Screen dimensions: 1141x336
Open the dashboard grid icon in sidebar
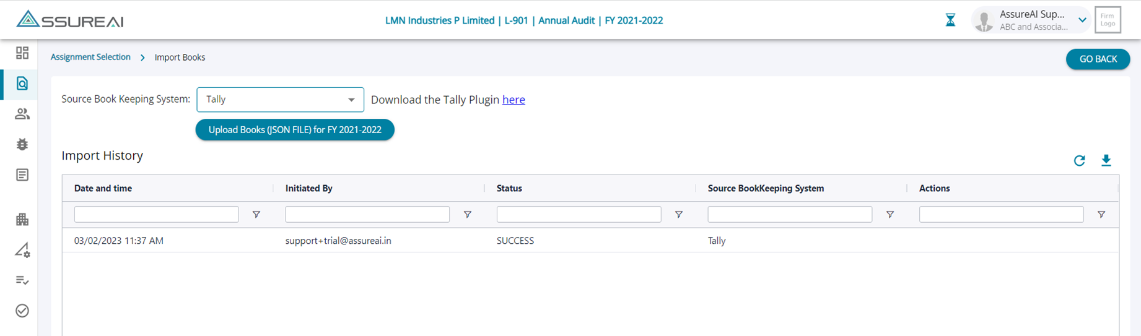coord(22,53)
